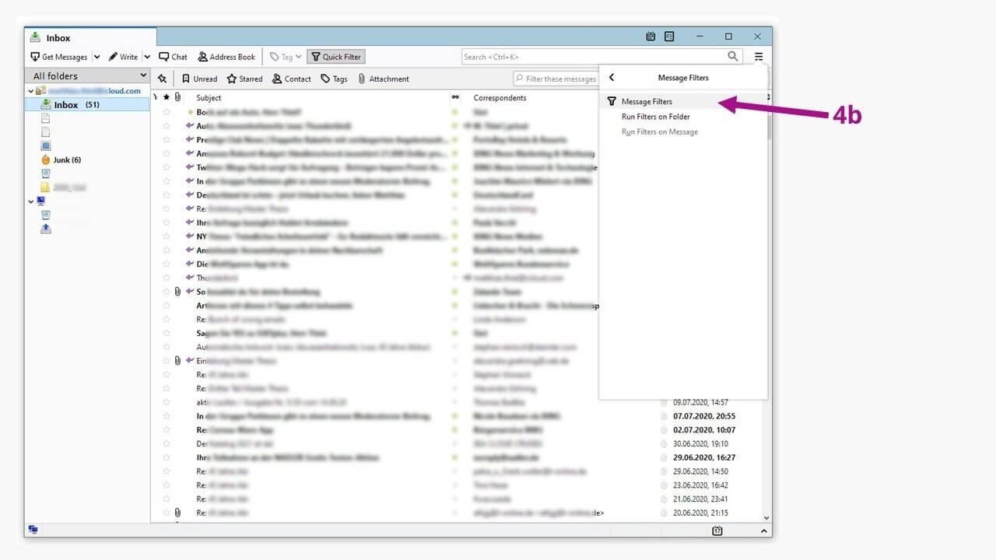Click the back arrow in Message Filters panel
This screenshot has height=560, width=996.
tap(612, 77)
